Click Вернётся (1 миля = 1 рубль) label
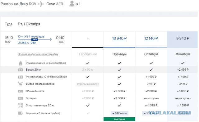This screenshot has width=199, height=122. coord(43,113)
